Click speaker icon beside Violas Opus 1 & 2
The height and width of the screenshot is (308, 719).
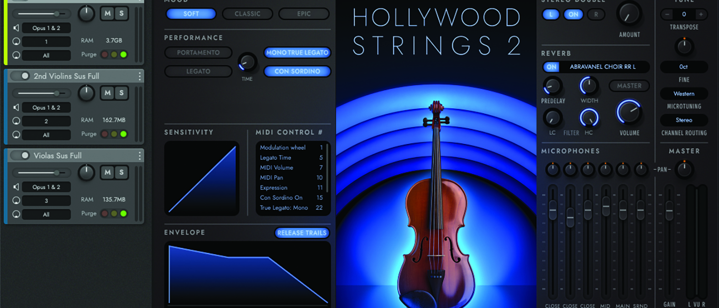16,187
